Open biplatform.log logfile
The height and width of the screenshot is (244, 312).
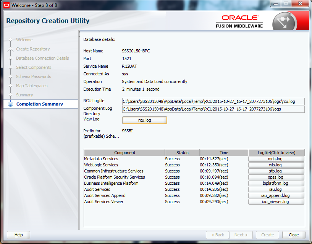(276, 184)
